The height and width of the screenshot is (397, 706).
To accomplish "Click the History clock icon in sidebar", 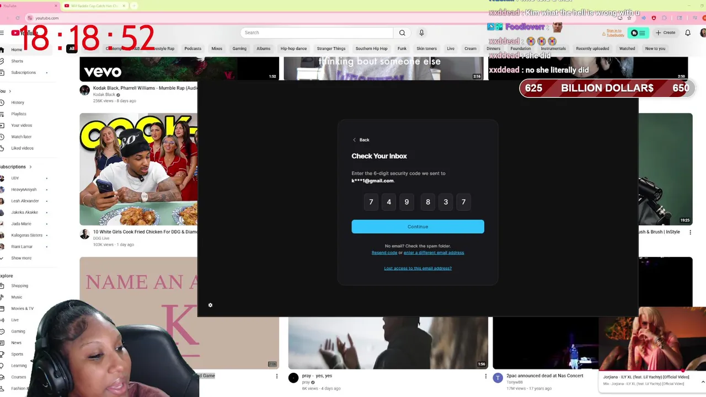I will (x=2, y=103).
